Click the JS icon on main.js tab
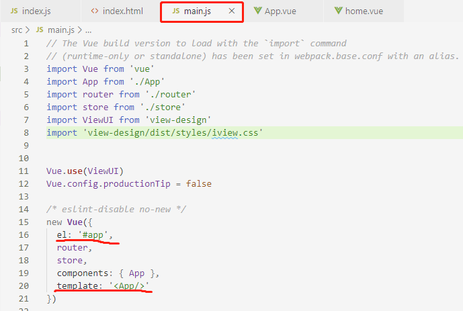Viewport: 463px width, 311px height. 176,11
